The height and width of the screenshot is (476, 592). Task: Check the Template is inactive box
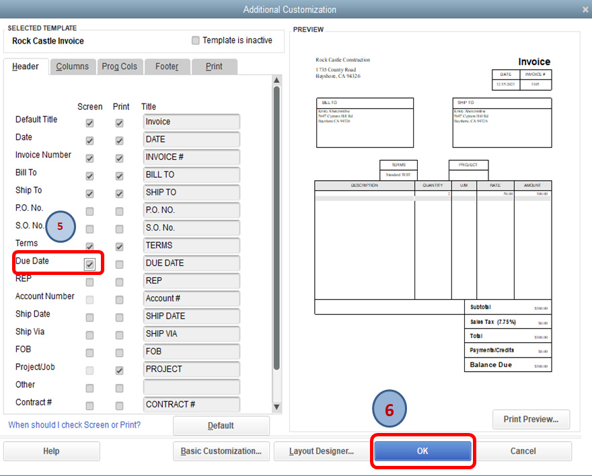pos(194,41)
